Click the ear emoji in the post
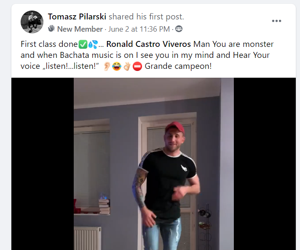Image resolution: width=300 pixels, height=250 pixels. [x=107, y=66]
